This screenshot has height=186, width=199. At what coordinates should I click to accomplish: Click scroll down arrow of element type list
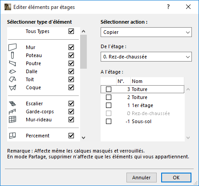pyautogui.click(x=84, y=138)
